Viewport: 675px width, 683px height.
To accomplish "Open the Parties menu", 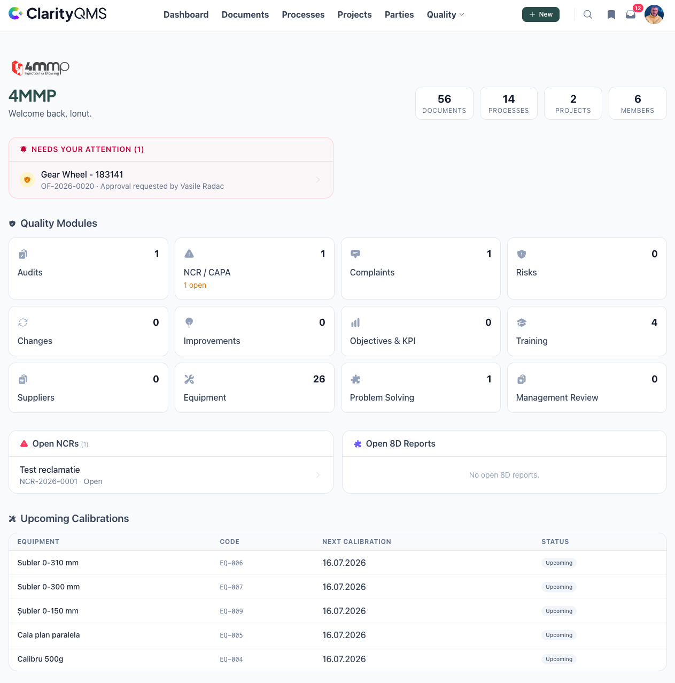I will 399,14.
